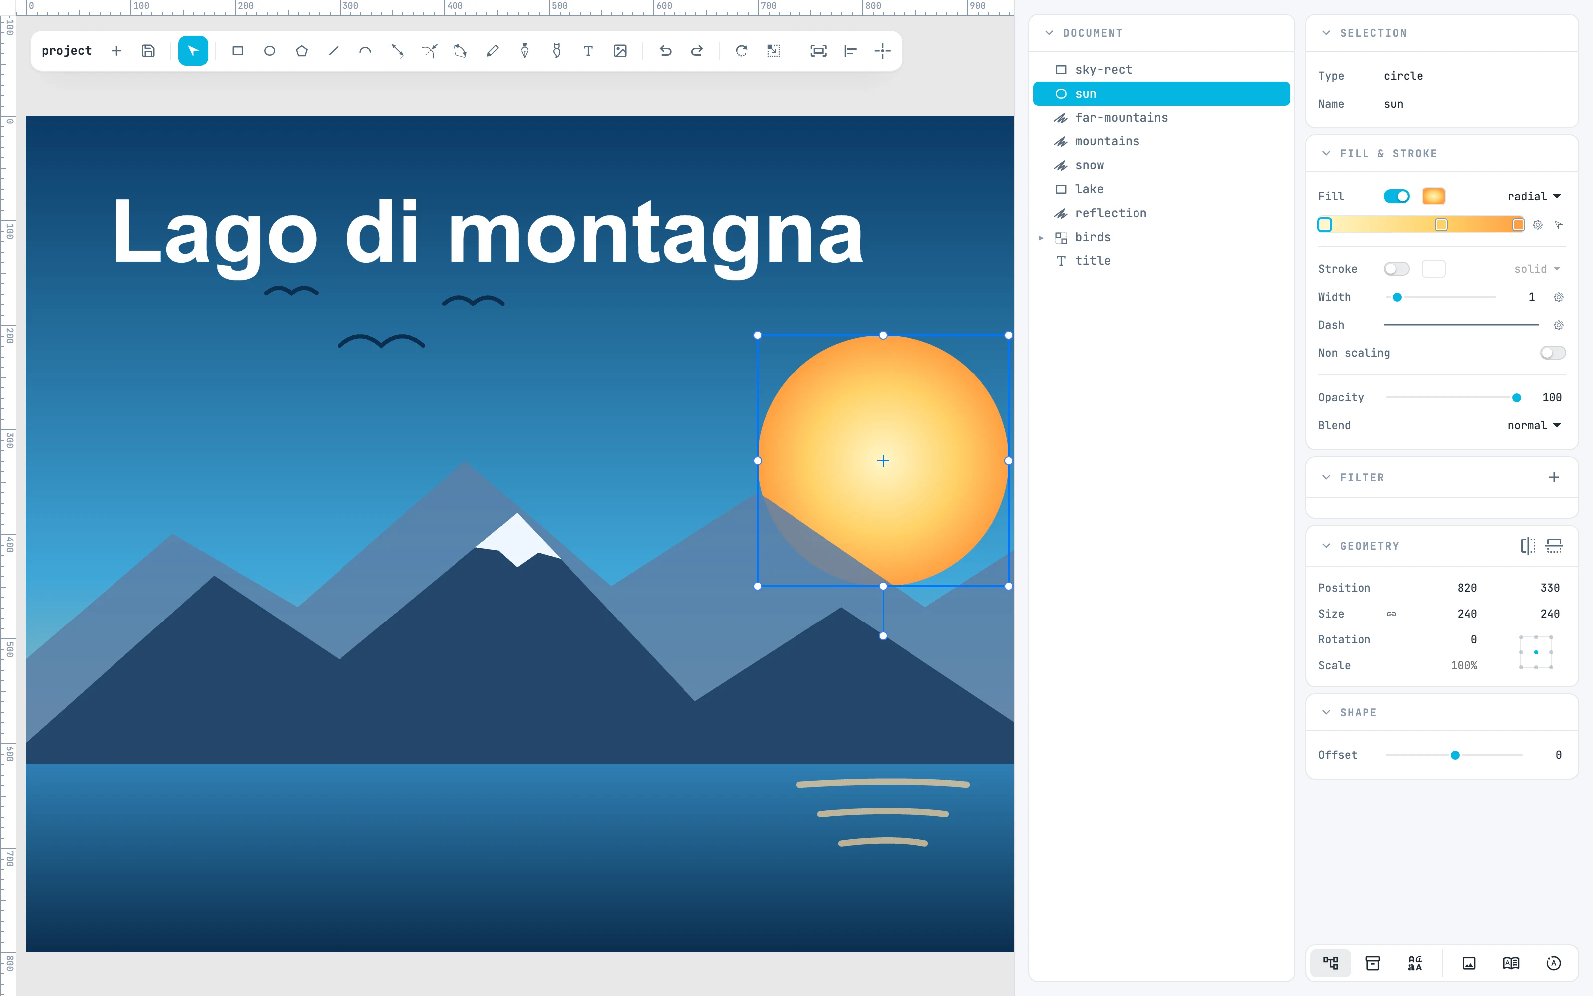Open the images panel tab
Viewport: 1593px width, 996px height.
1469,963
